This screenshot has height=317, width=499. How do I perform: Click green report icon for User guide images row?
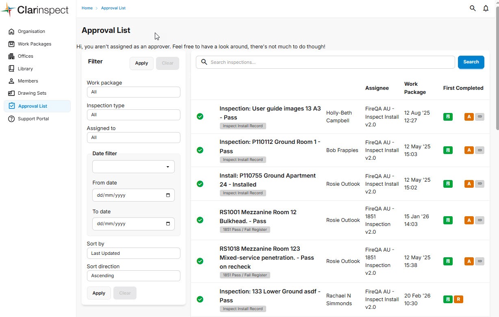coord(448,117)
